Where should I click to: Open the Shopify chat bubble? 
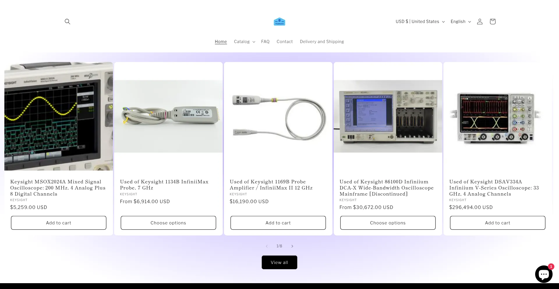click(544, 274)
